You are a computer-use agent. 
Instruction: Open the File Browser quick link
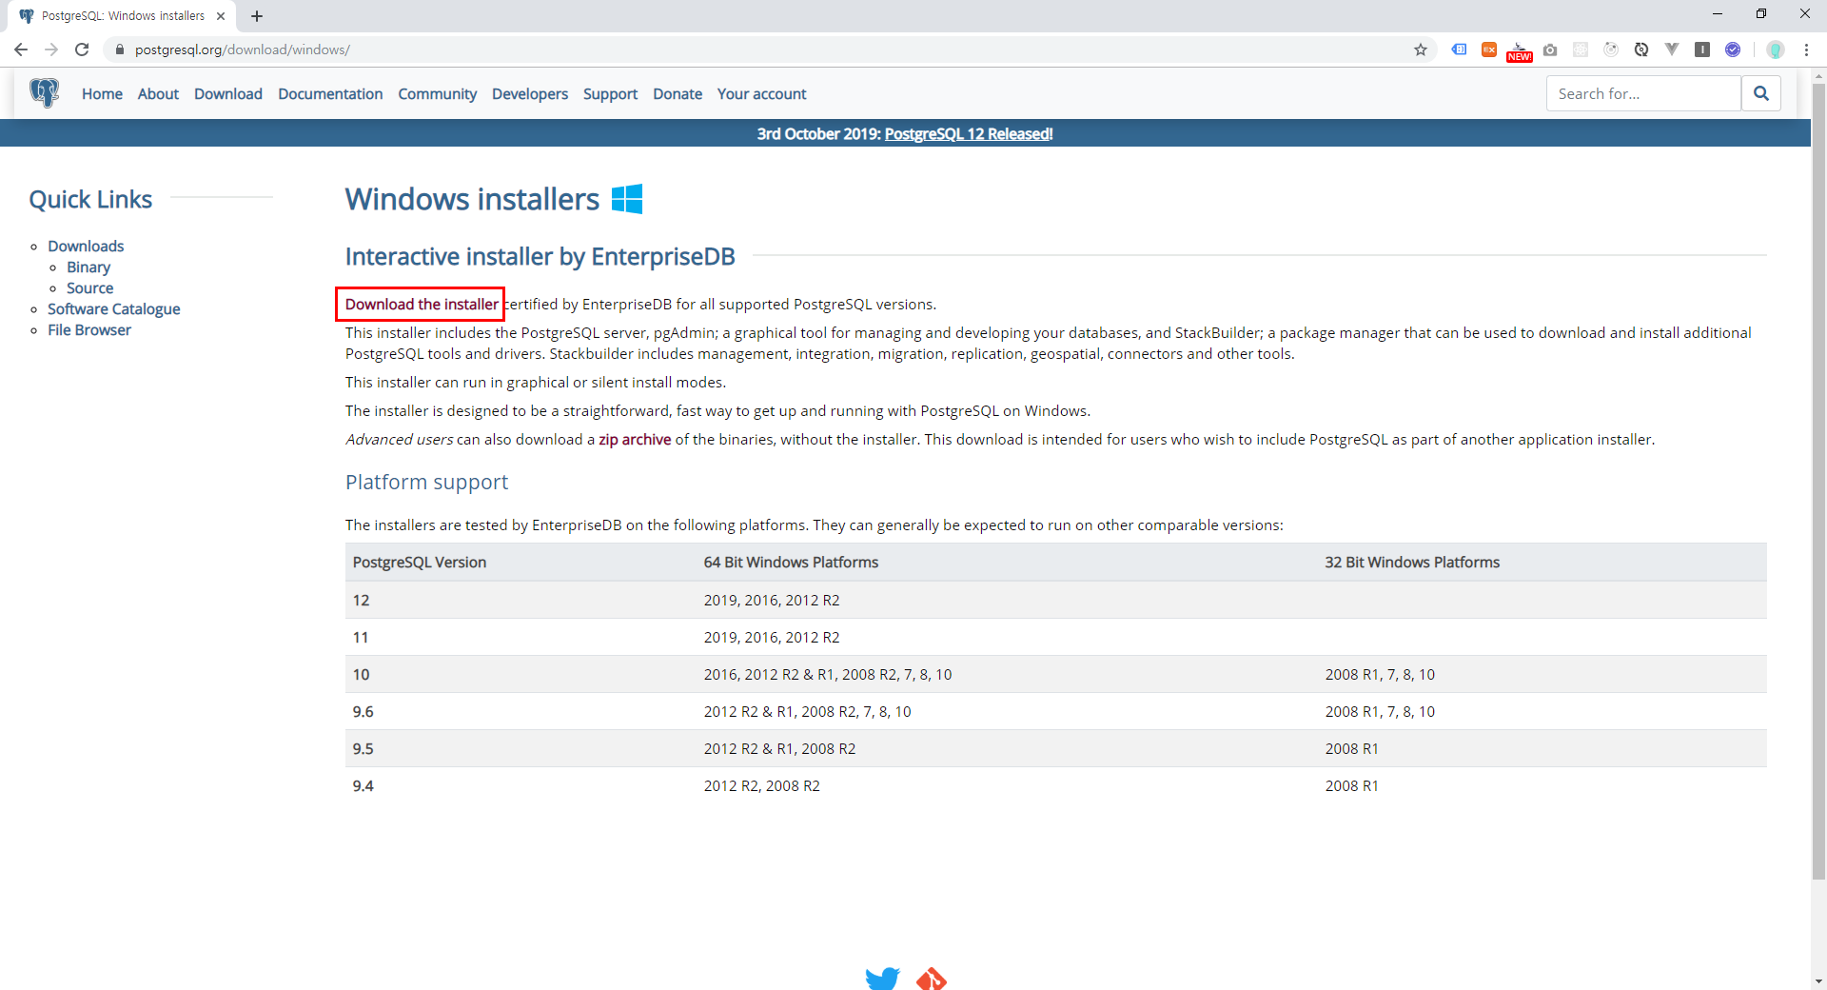[x=89, y=329]
